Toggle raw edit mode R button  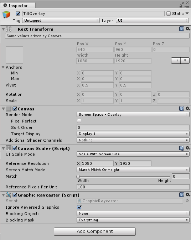[x=185, y=61]
